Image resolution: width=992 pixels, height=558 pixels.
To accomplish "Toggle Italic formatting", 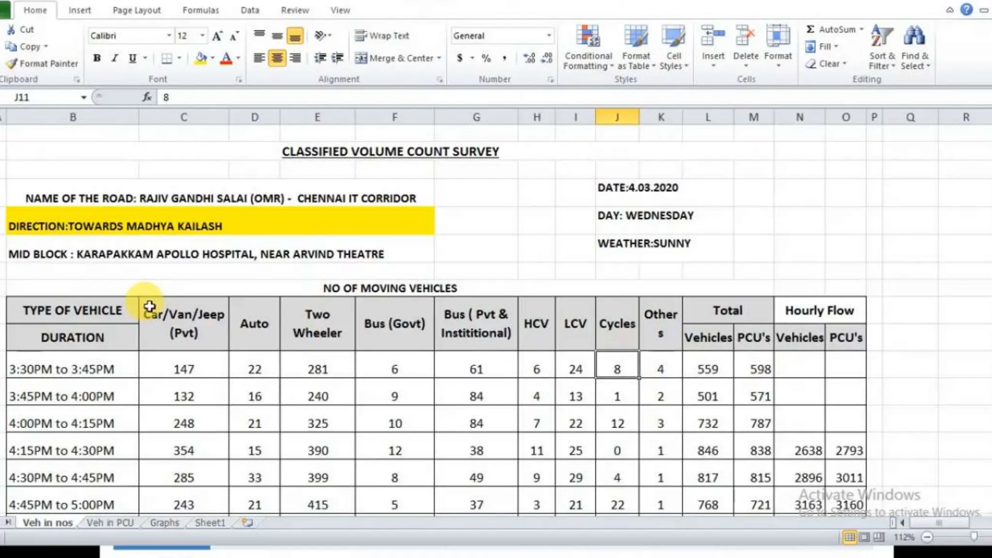I will (x=115, y=58).
